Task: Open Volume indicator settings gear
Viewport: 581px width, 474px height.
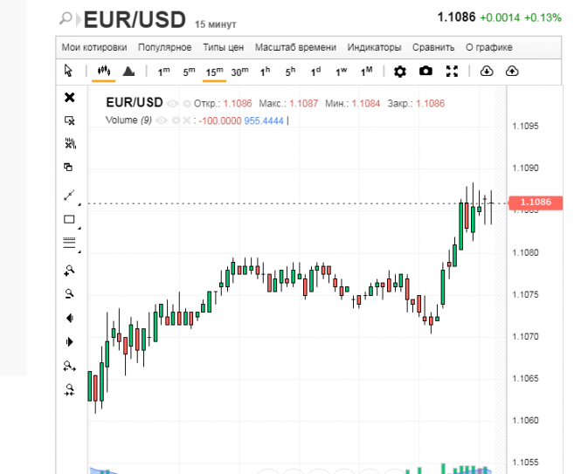Action: click(176, 120)
